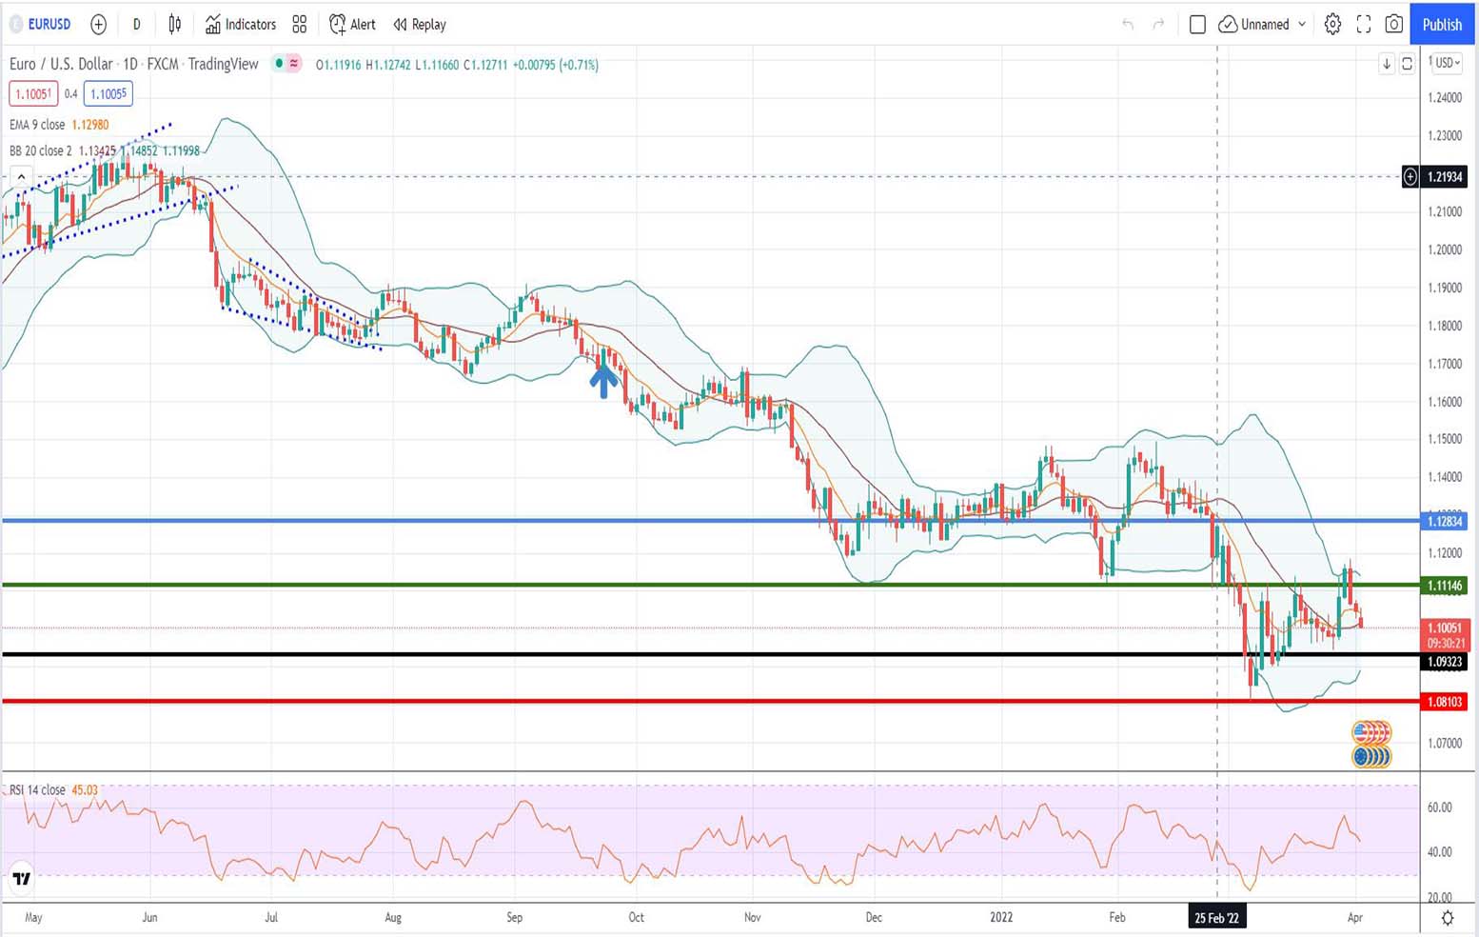Click the TradingView logo on the chart
The height and width of the screenshot is (937, 1479).
(x=21, y=879)
